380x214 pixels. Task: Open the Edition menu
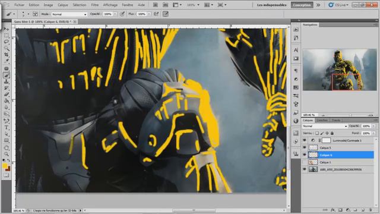pyautogui.click(x=34, y=5)
